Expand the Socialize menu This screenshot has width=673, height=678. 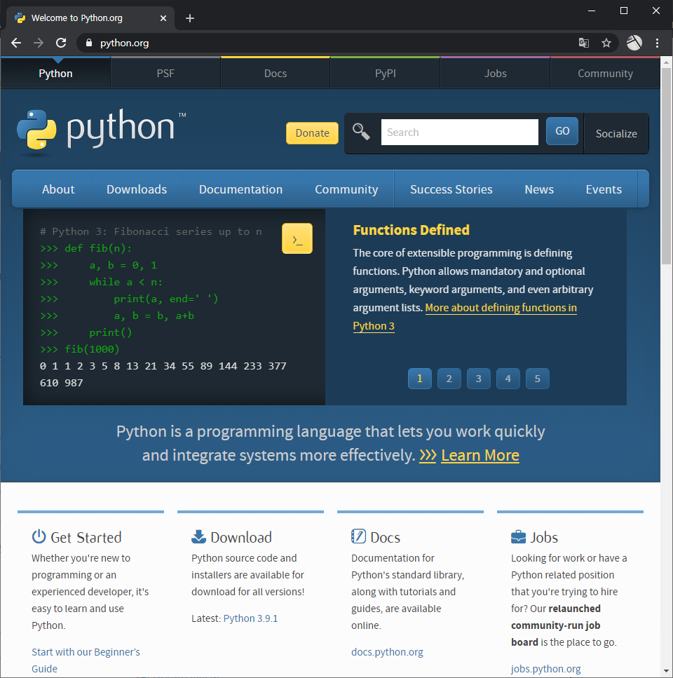(616, 134)
